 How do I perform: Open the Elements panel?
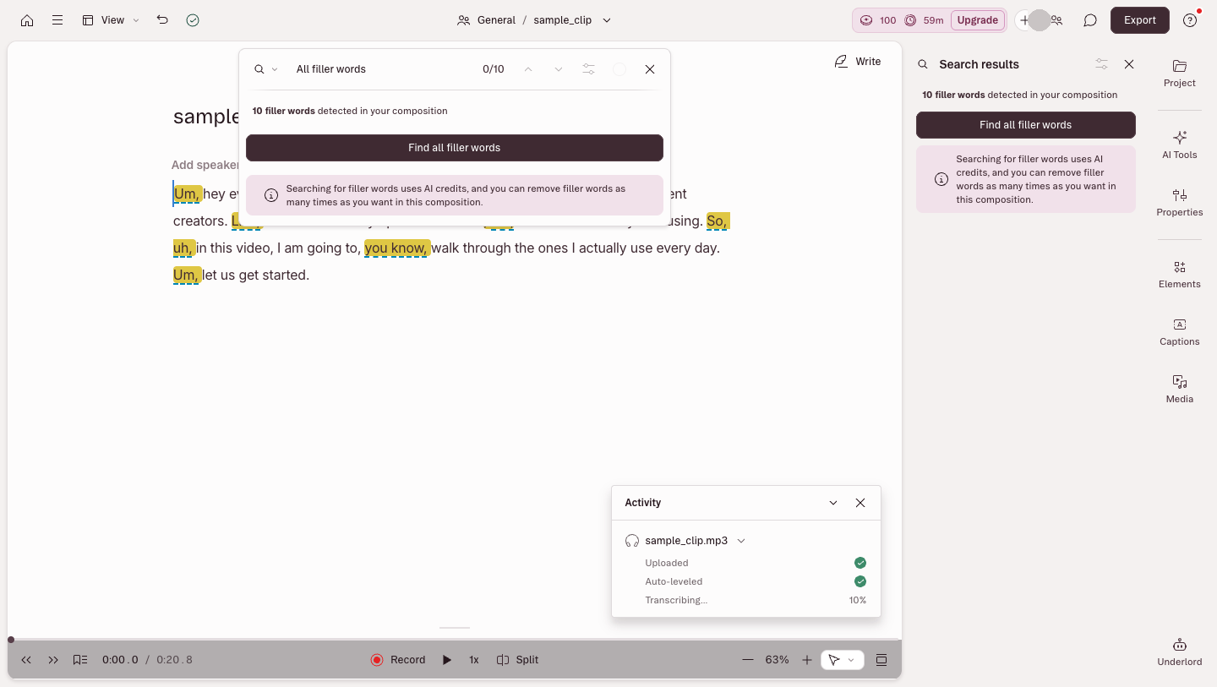(1179, 274)
